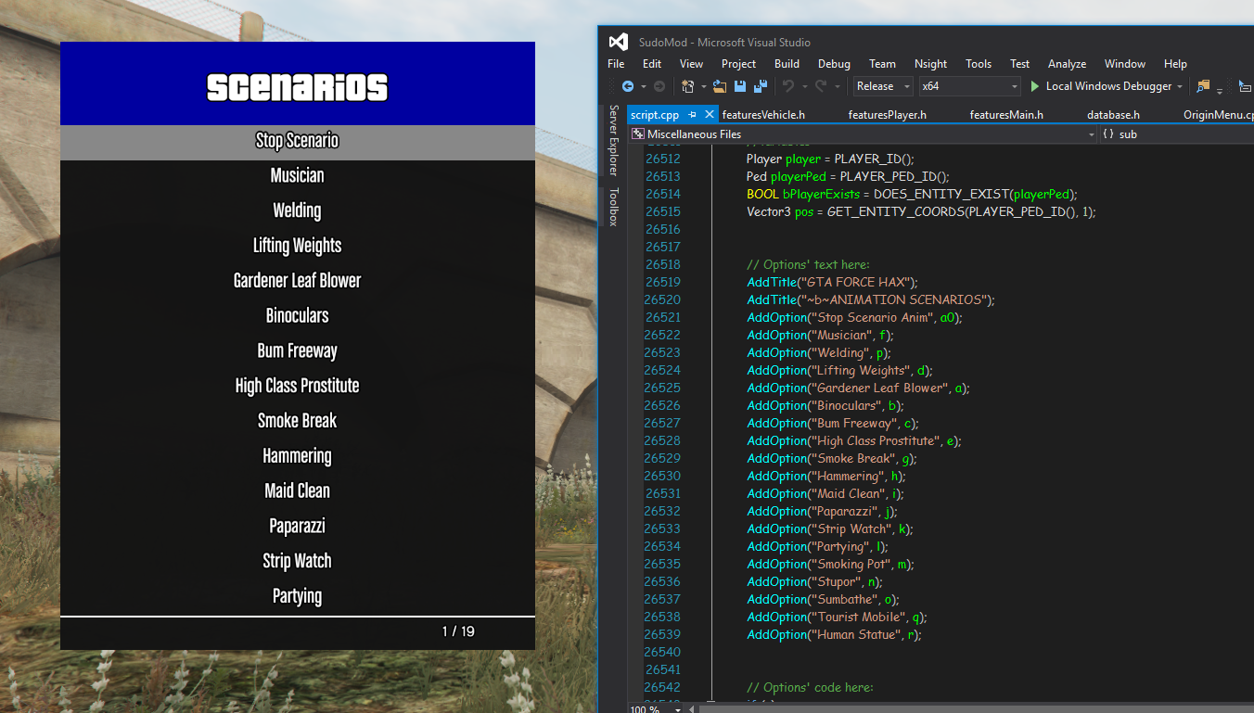Open the Back navigation history dropdown
This screenshot has width=1254, height=713.
tap(644, 86)
